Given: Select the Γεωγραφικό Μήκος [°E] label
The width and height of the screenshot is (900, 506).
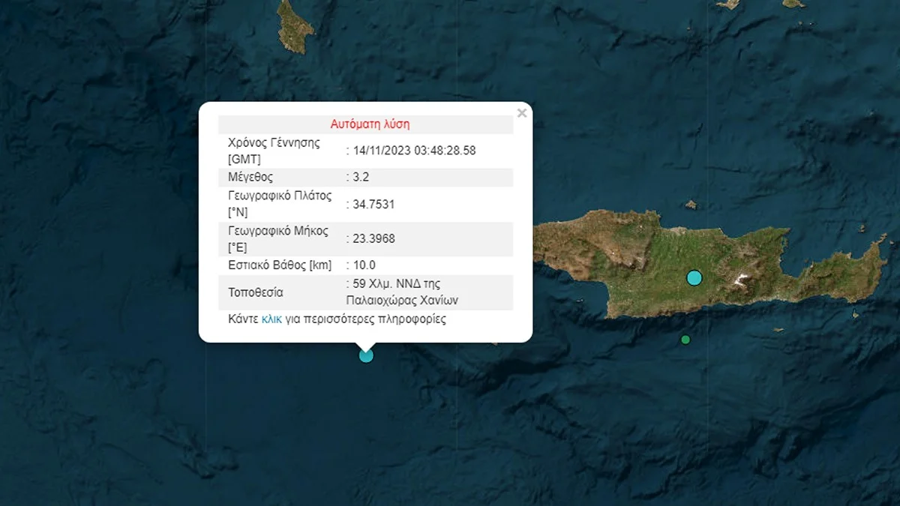Looking at the screenshot, I should pyautogui.click(x=278, y=239).
